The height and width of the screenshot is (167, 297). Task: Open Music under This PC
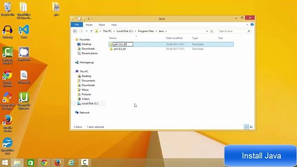[85, 90]
